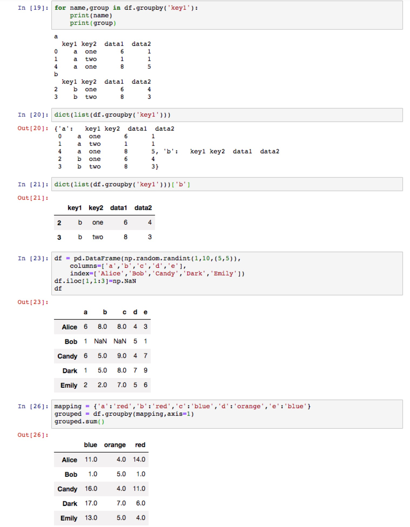Screen dimensions: 410x527
Task: Select the "orange" column header
Action: [x=115, y=445]
